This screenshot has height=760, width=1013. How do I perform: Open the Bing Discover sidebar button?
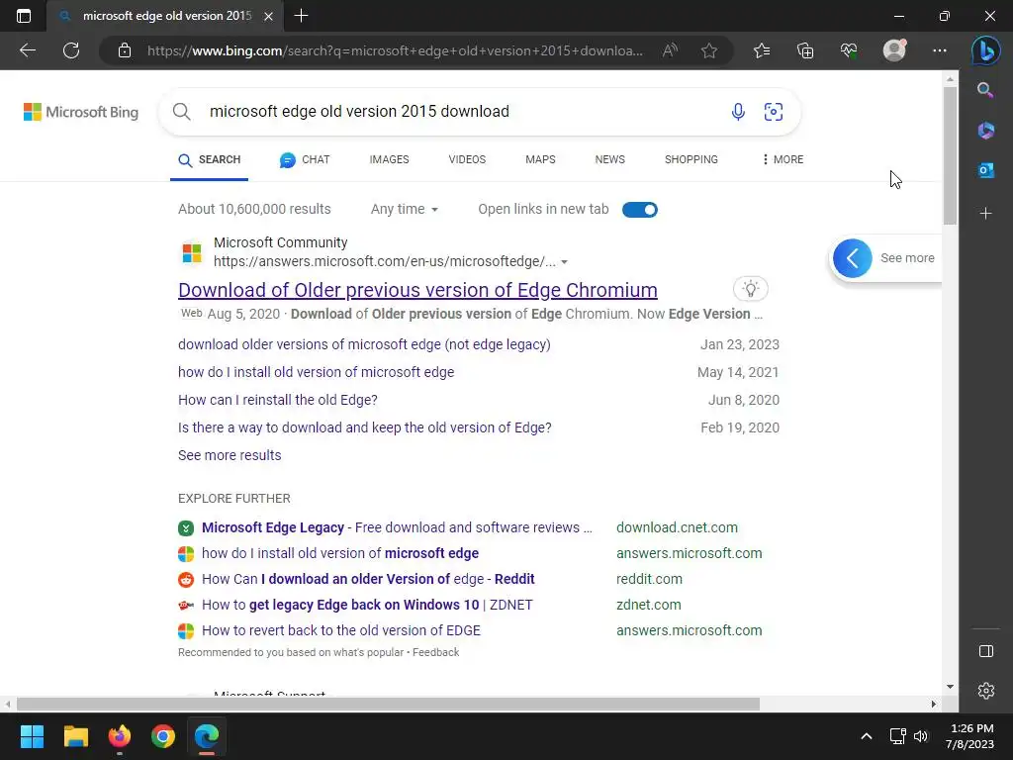point(986,50)
